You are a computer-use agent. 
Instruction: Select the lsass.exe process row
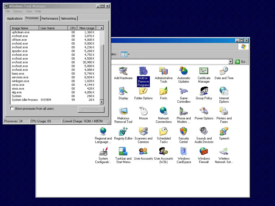55,73
